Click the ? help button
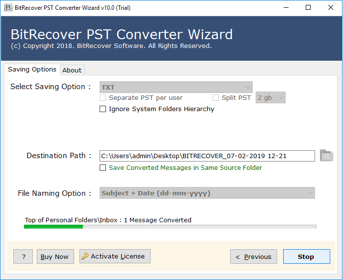343x280 pixels. pos(23,257)
